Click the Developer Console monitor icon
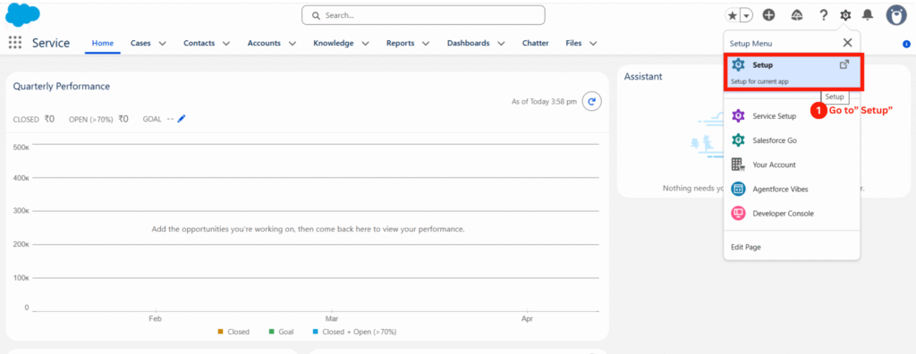The image size is (916, 354). point(738,214)
